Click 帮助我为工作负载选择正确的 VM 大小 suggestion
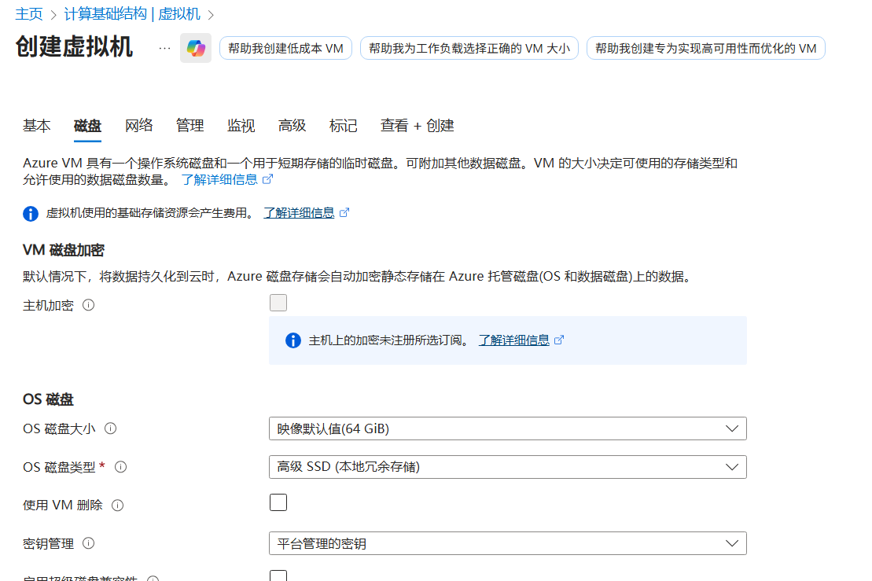 click(469, 48)
